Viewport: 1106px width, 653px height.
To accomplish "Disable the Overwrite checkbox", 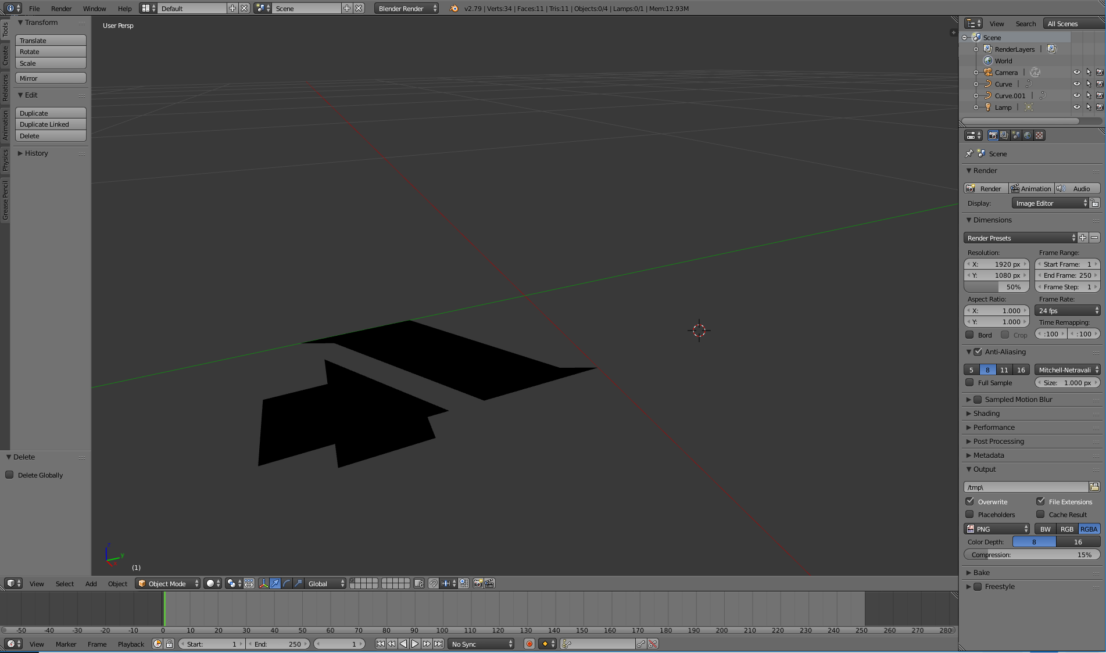I will click(970, 501).
